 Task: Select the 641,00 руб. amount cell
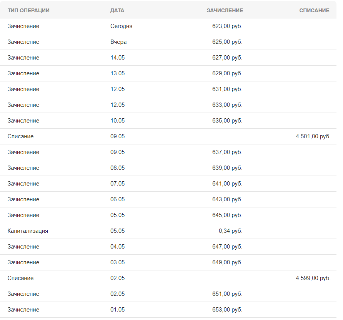click(x=227, y=184)
